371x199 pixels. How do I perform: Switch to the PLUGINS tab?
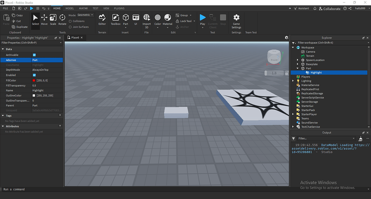tap(119, 9)
